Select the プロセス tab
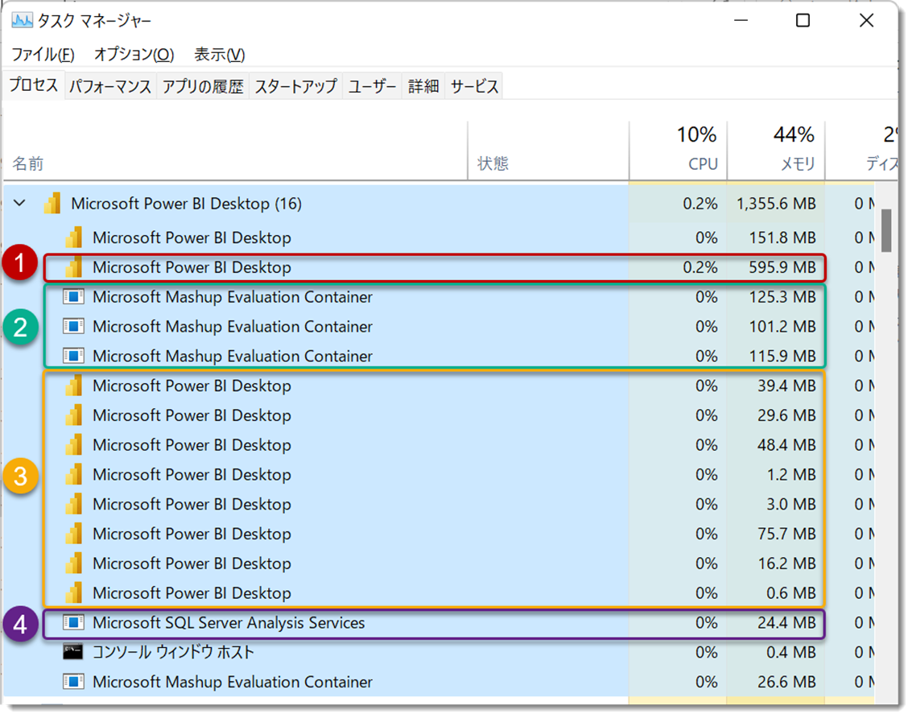 [34, 85]
